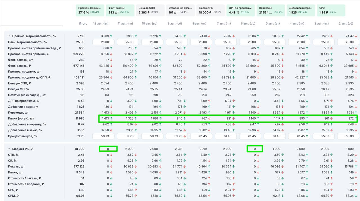The height and width of the screenshot is (201, 360).
Task: Click the Скидка МП, % row label
Action: pos(18,89)
